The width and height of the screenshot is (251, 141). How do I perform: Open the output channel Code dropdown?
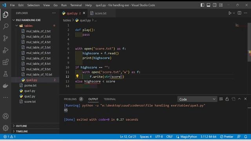(x=197, y=99)
